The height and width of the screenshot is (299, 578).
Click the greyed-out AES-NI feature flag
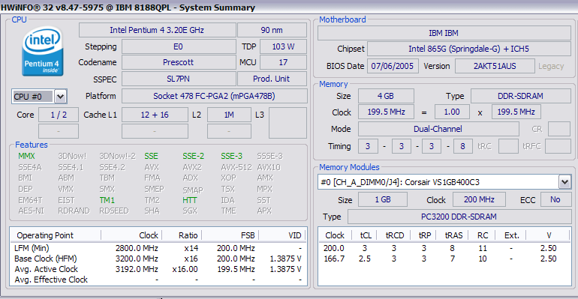31,211
